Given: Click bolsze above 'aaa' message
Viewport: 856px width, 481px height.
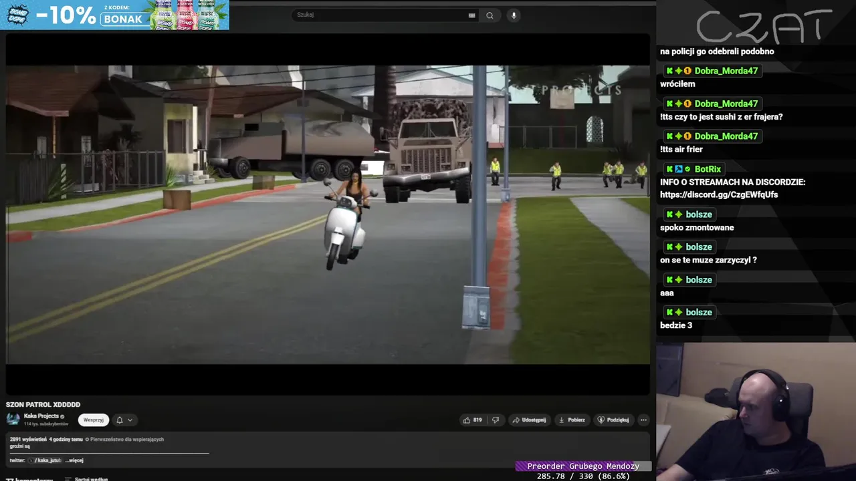Looking at the screenshot, I should tap(699, 280).
